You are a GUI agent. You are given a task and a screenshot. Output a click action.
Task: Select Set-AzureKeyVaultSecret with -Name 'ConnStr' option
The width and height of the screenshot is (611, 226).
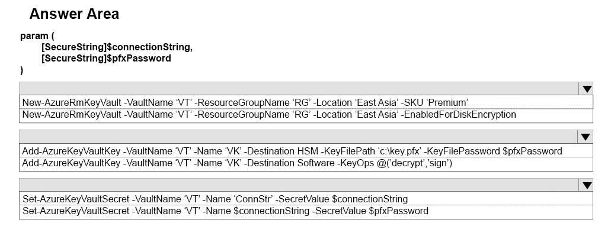306,199
